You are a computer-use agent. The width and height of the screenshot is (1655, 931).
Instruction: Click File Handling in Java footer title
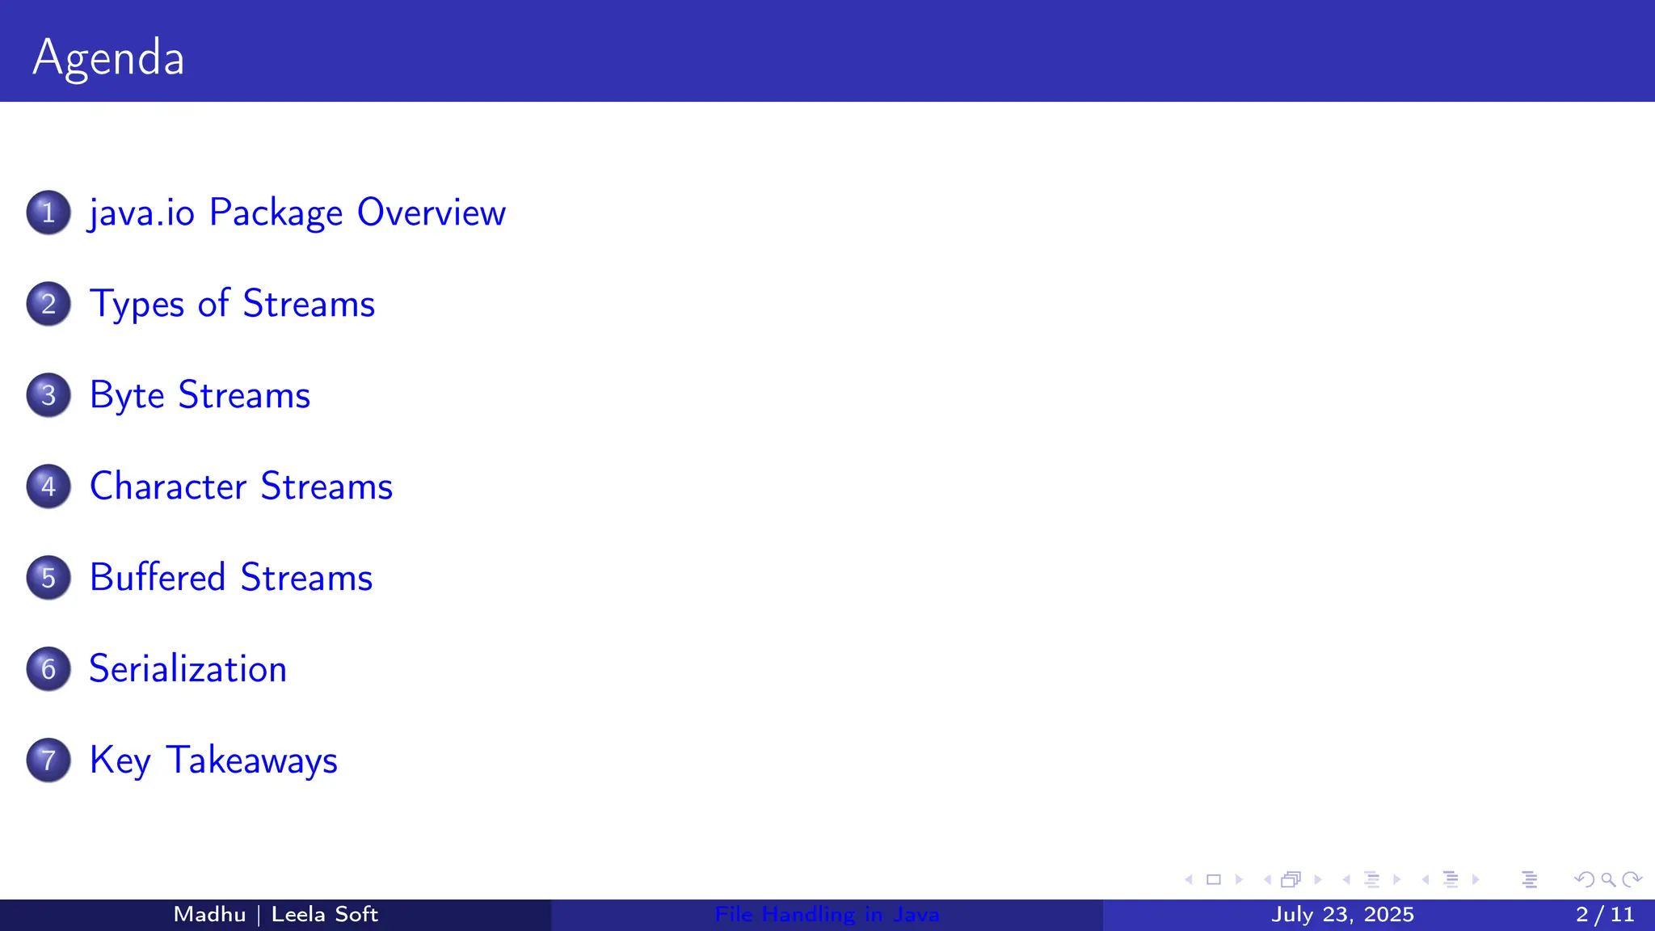pos(827,915)
